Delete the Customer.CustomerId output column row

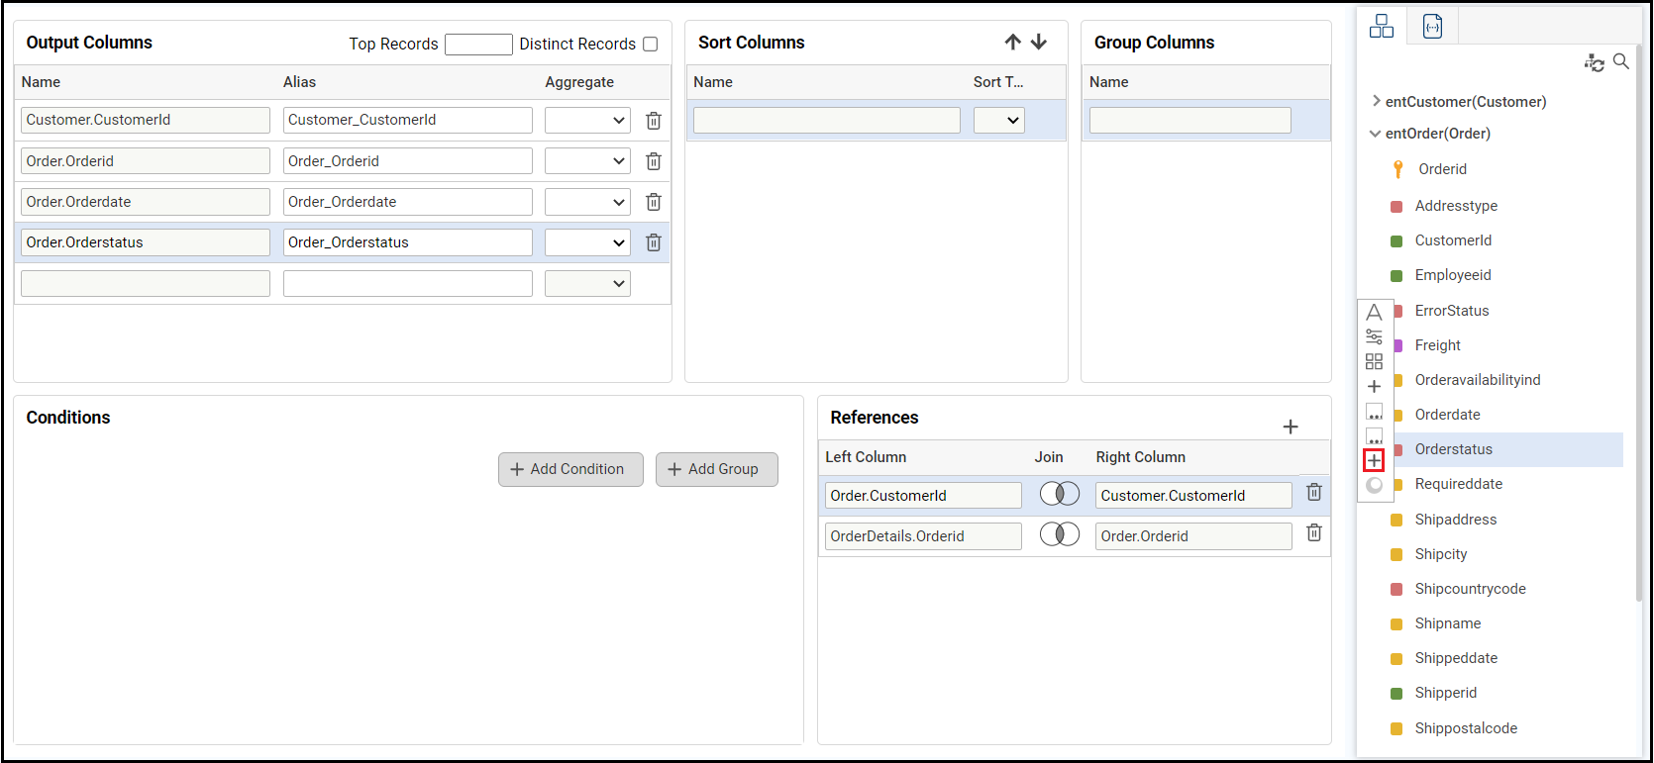coord(654,121)
